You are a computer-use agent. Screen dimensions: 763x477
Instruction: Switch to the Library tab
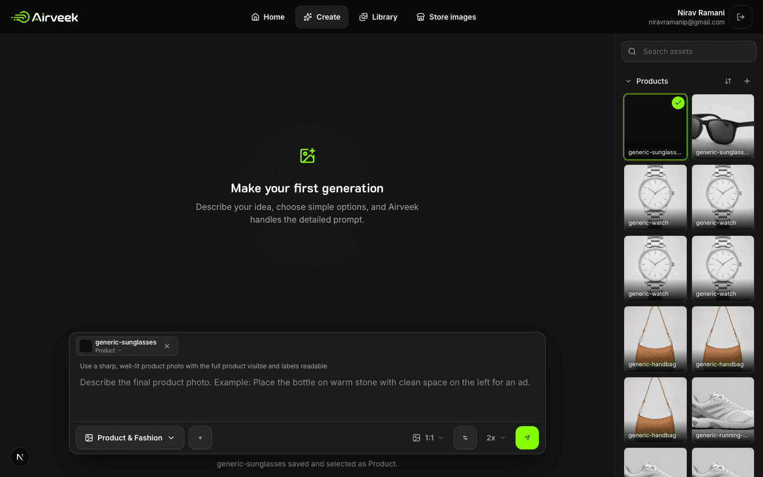(x=378, y=17)
